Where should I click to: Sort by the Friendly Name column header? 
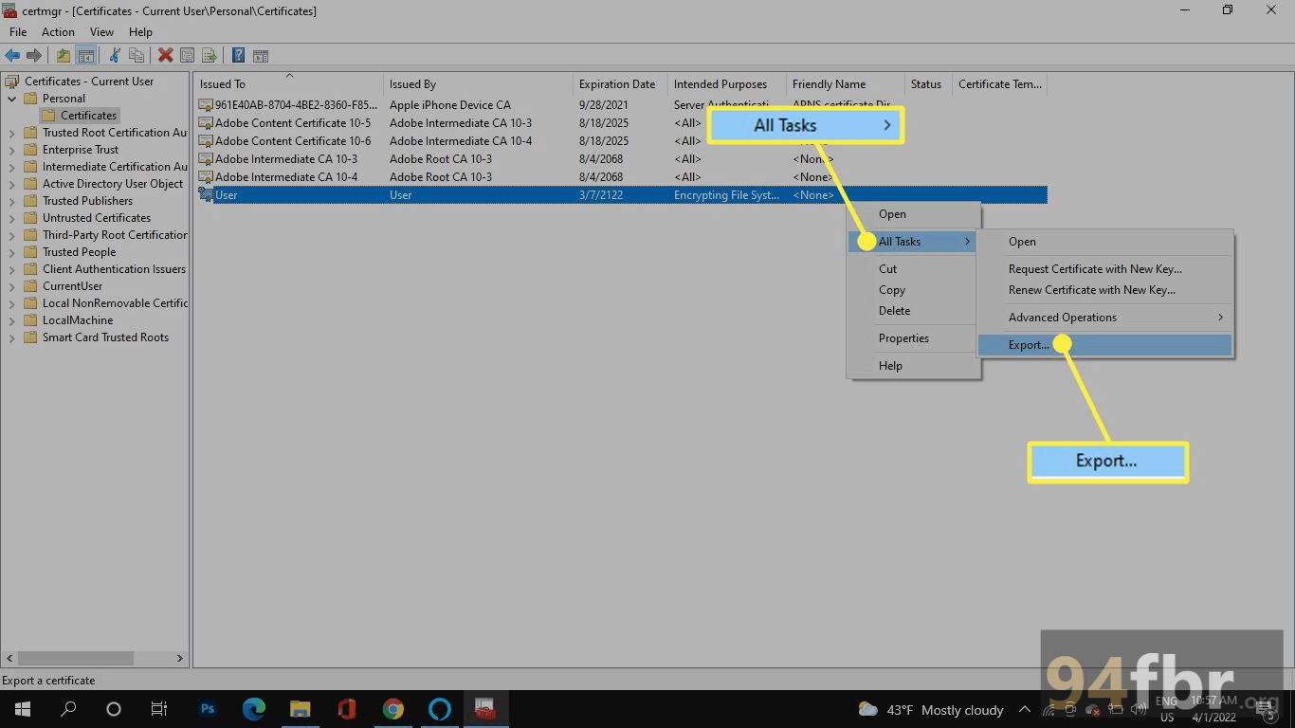(x=846, y=84)
